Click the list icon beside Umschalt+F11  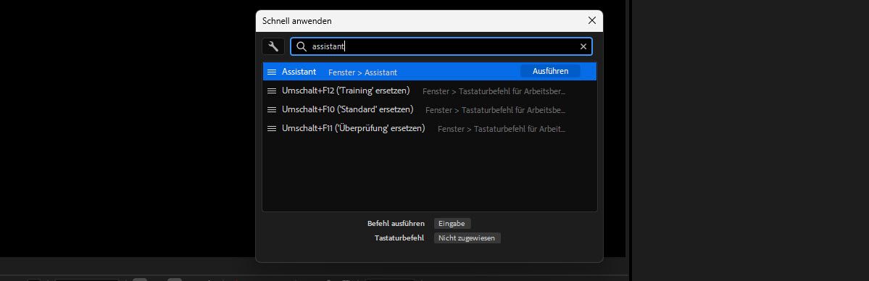272,129
